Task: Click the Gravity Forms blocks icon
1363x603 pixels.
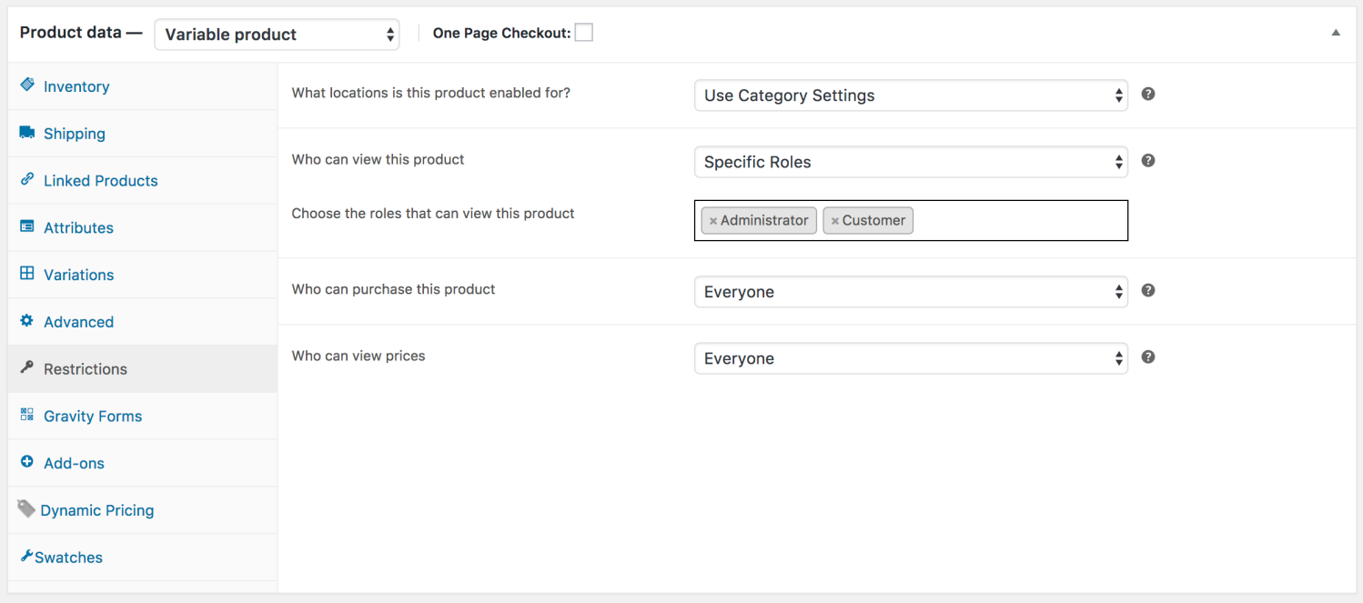Action: coord(28,416)
